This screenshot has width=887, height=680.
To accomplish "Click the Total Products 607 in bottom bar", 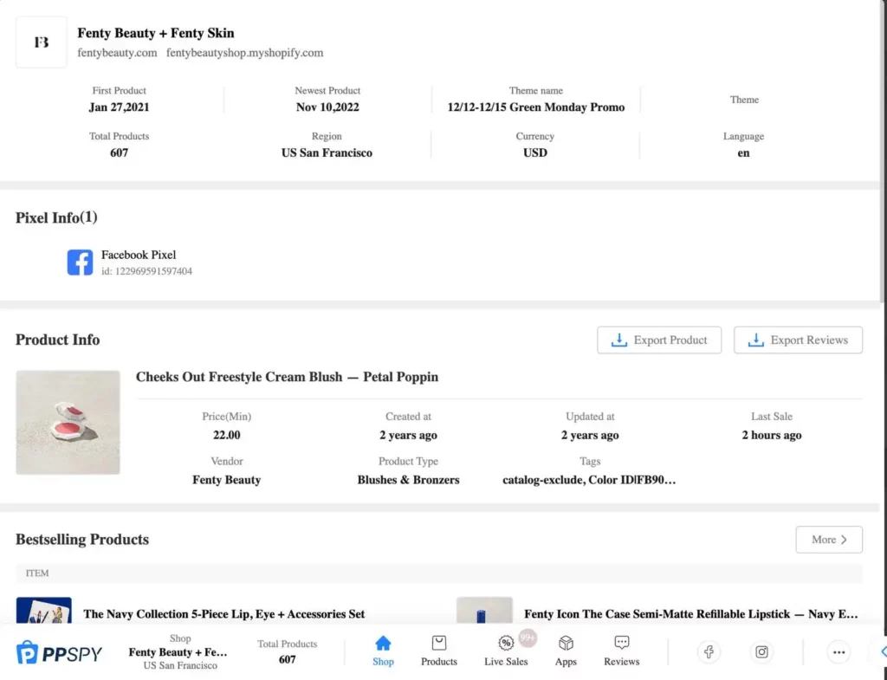I will tap(288, 651).
